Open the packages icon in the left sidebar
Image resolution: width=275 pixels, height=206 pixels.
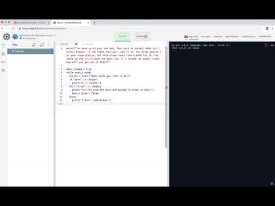click(x=3, y=54)
